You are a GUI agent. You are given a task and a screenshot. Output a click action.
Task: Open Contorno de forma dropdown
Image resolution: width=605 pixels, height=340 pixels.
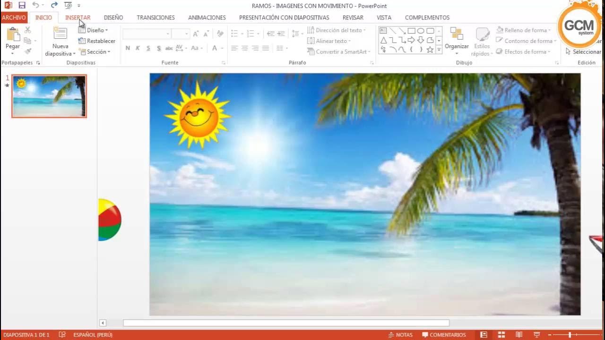click(x=526, y=41)
